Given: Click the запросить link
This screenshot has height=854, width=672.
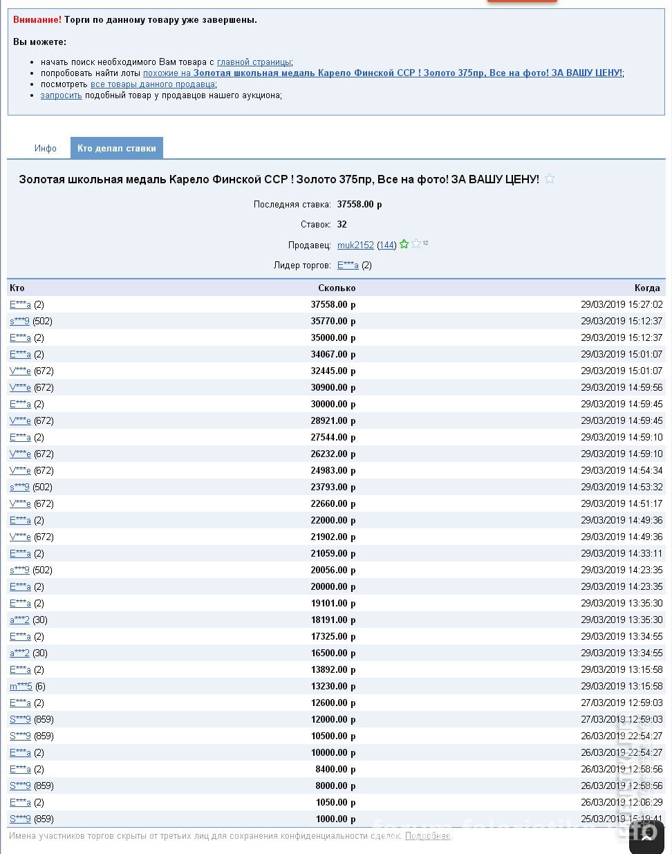Looking at the screenshot, I should click(x=62, y=95).
